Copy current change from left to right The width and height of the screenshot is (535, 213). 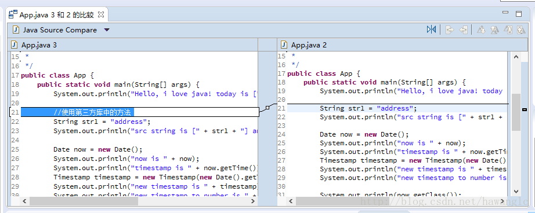pos(450,30)
